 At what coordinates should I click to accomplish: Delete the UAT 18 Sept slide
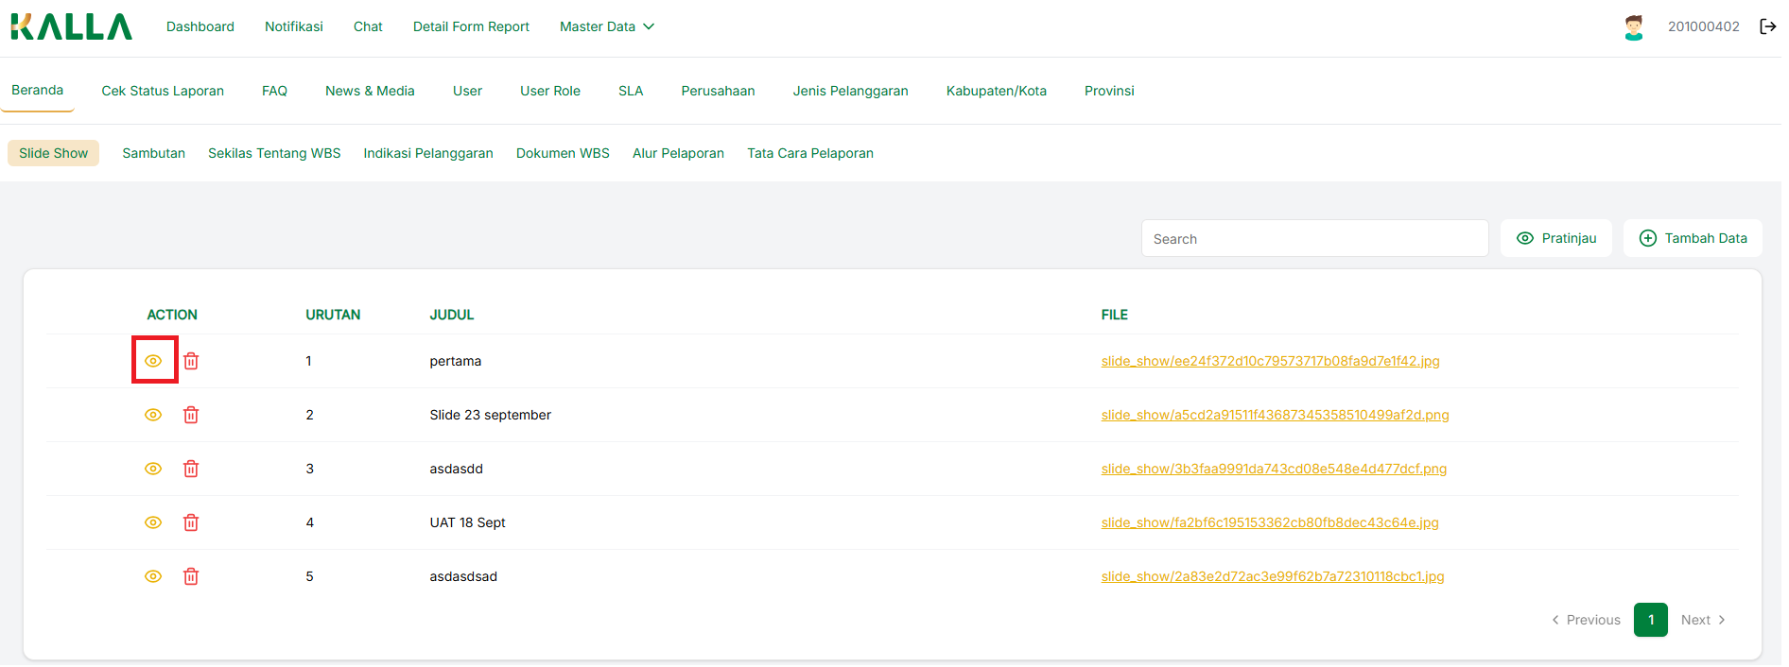191,522
